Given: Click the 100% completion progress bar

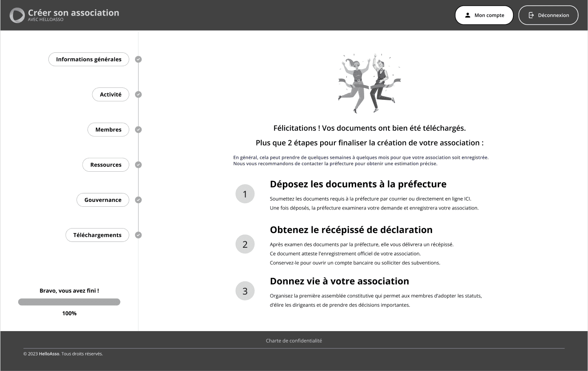Looking at the screenshot, I should coord(69,302).
